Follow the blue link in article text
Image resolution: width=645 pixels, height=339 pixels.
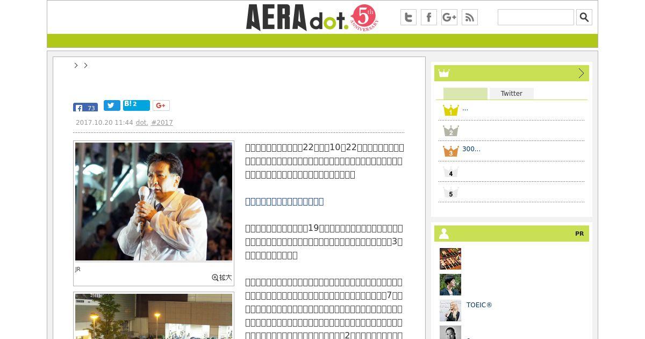point(284,201)
